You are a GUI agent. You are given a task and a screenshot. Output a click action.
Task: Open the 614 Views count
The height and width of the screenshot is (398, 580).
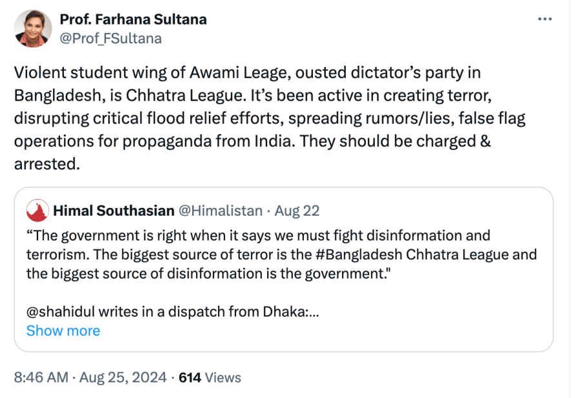[209, 377]
